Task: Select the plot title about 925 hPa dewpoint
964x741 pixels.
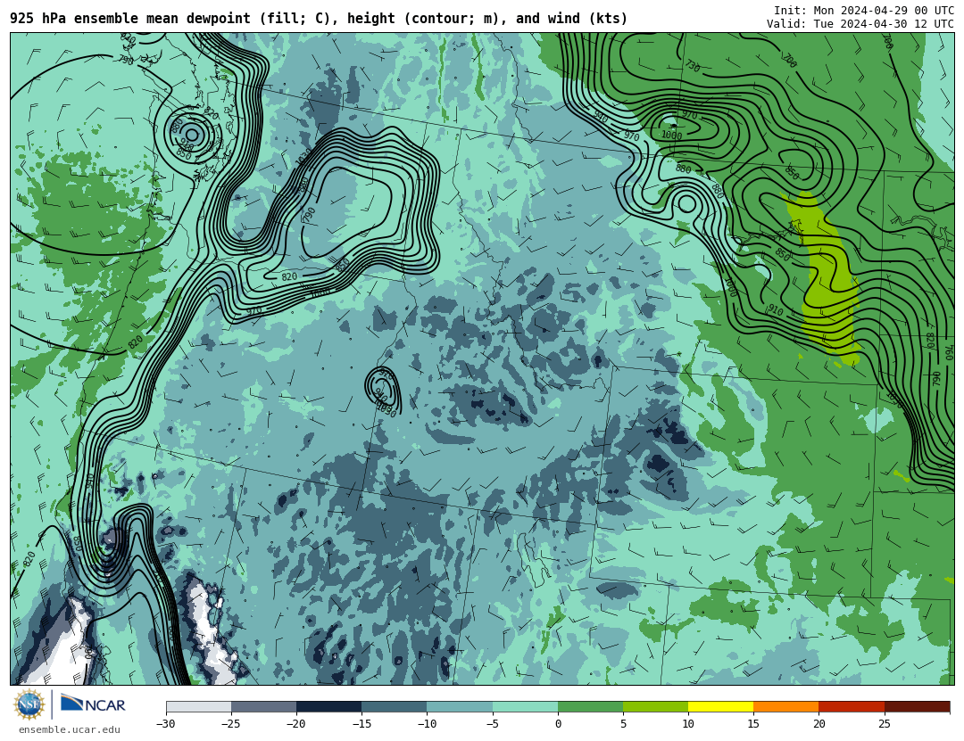Action: pos(319,19)
